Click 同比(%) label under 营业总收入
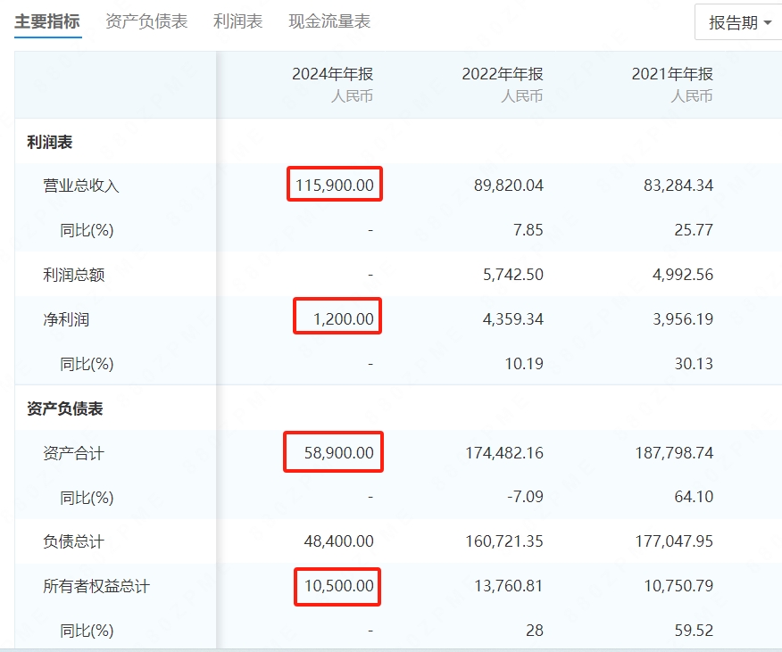Screen dimensions: 782x652 87,230
